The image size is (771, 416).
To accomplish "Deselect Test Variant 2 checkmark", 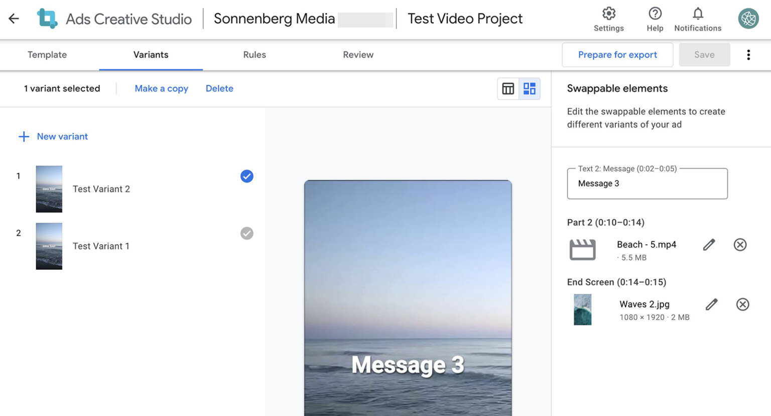I will tap(246, 176).
